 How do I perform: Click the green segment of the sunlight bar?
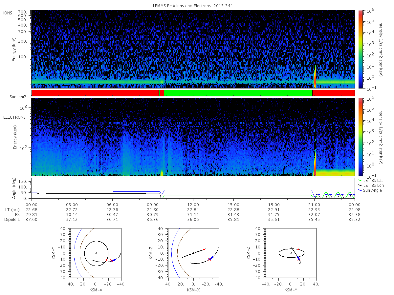(x=238, y=93)
